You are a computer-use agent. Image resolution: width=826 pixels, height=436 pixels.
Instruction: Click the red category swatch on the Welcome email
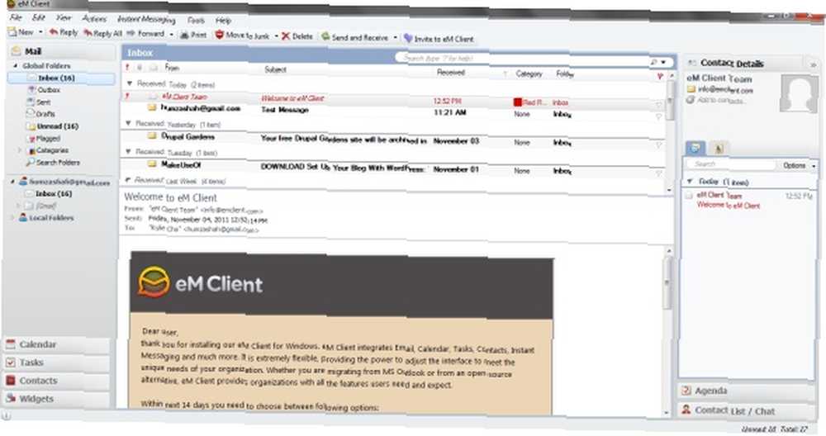(517, 102)
